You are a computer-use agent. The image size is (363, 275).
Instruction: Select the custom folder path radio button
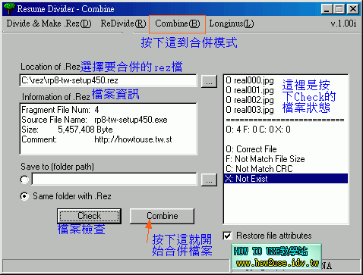point(24,180)
